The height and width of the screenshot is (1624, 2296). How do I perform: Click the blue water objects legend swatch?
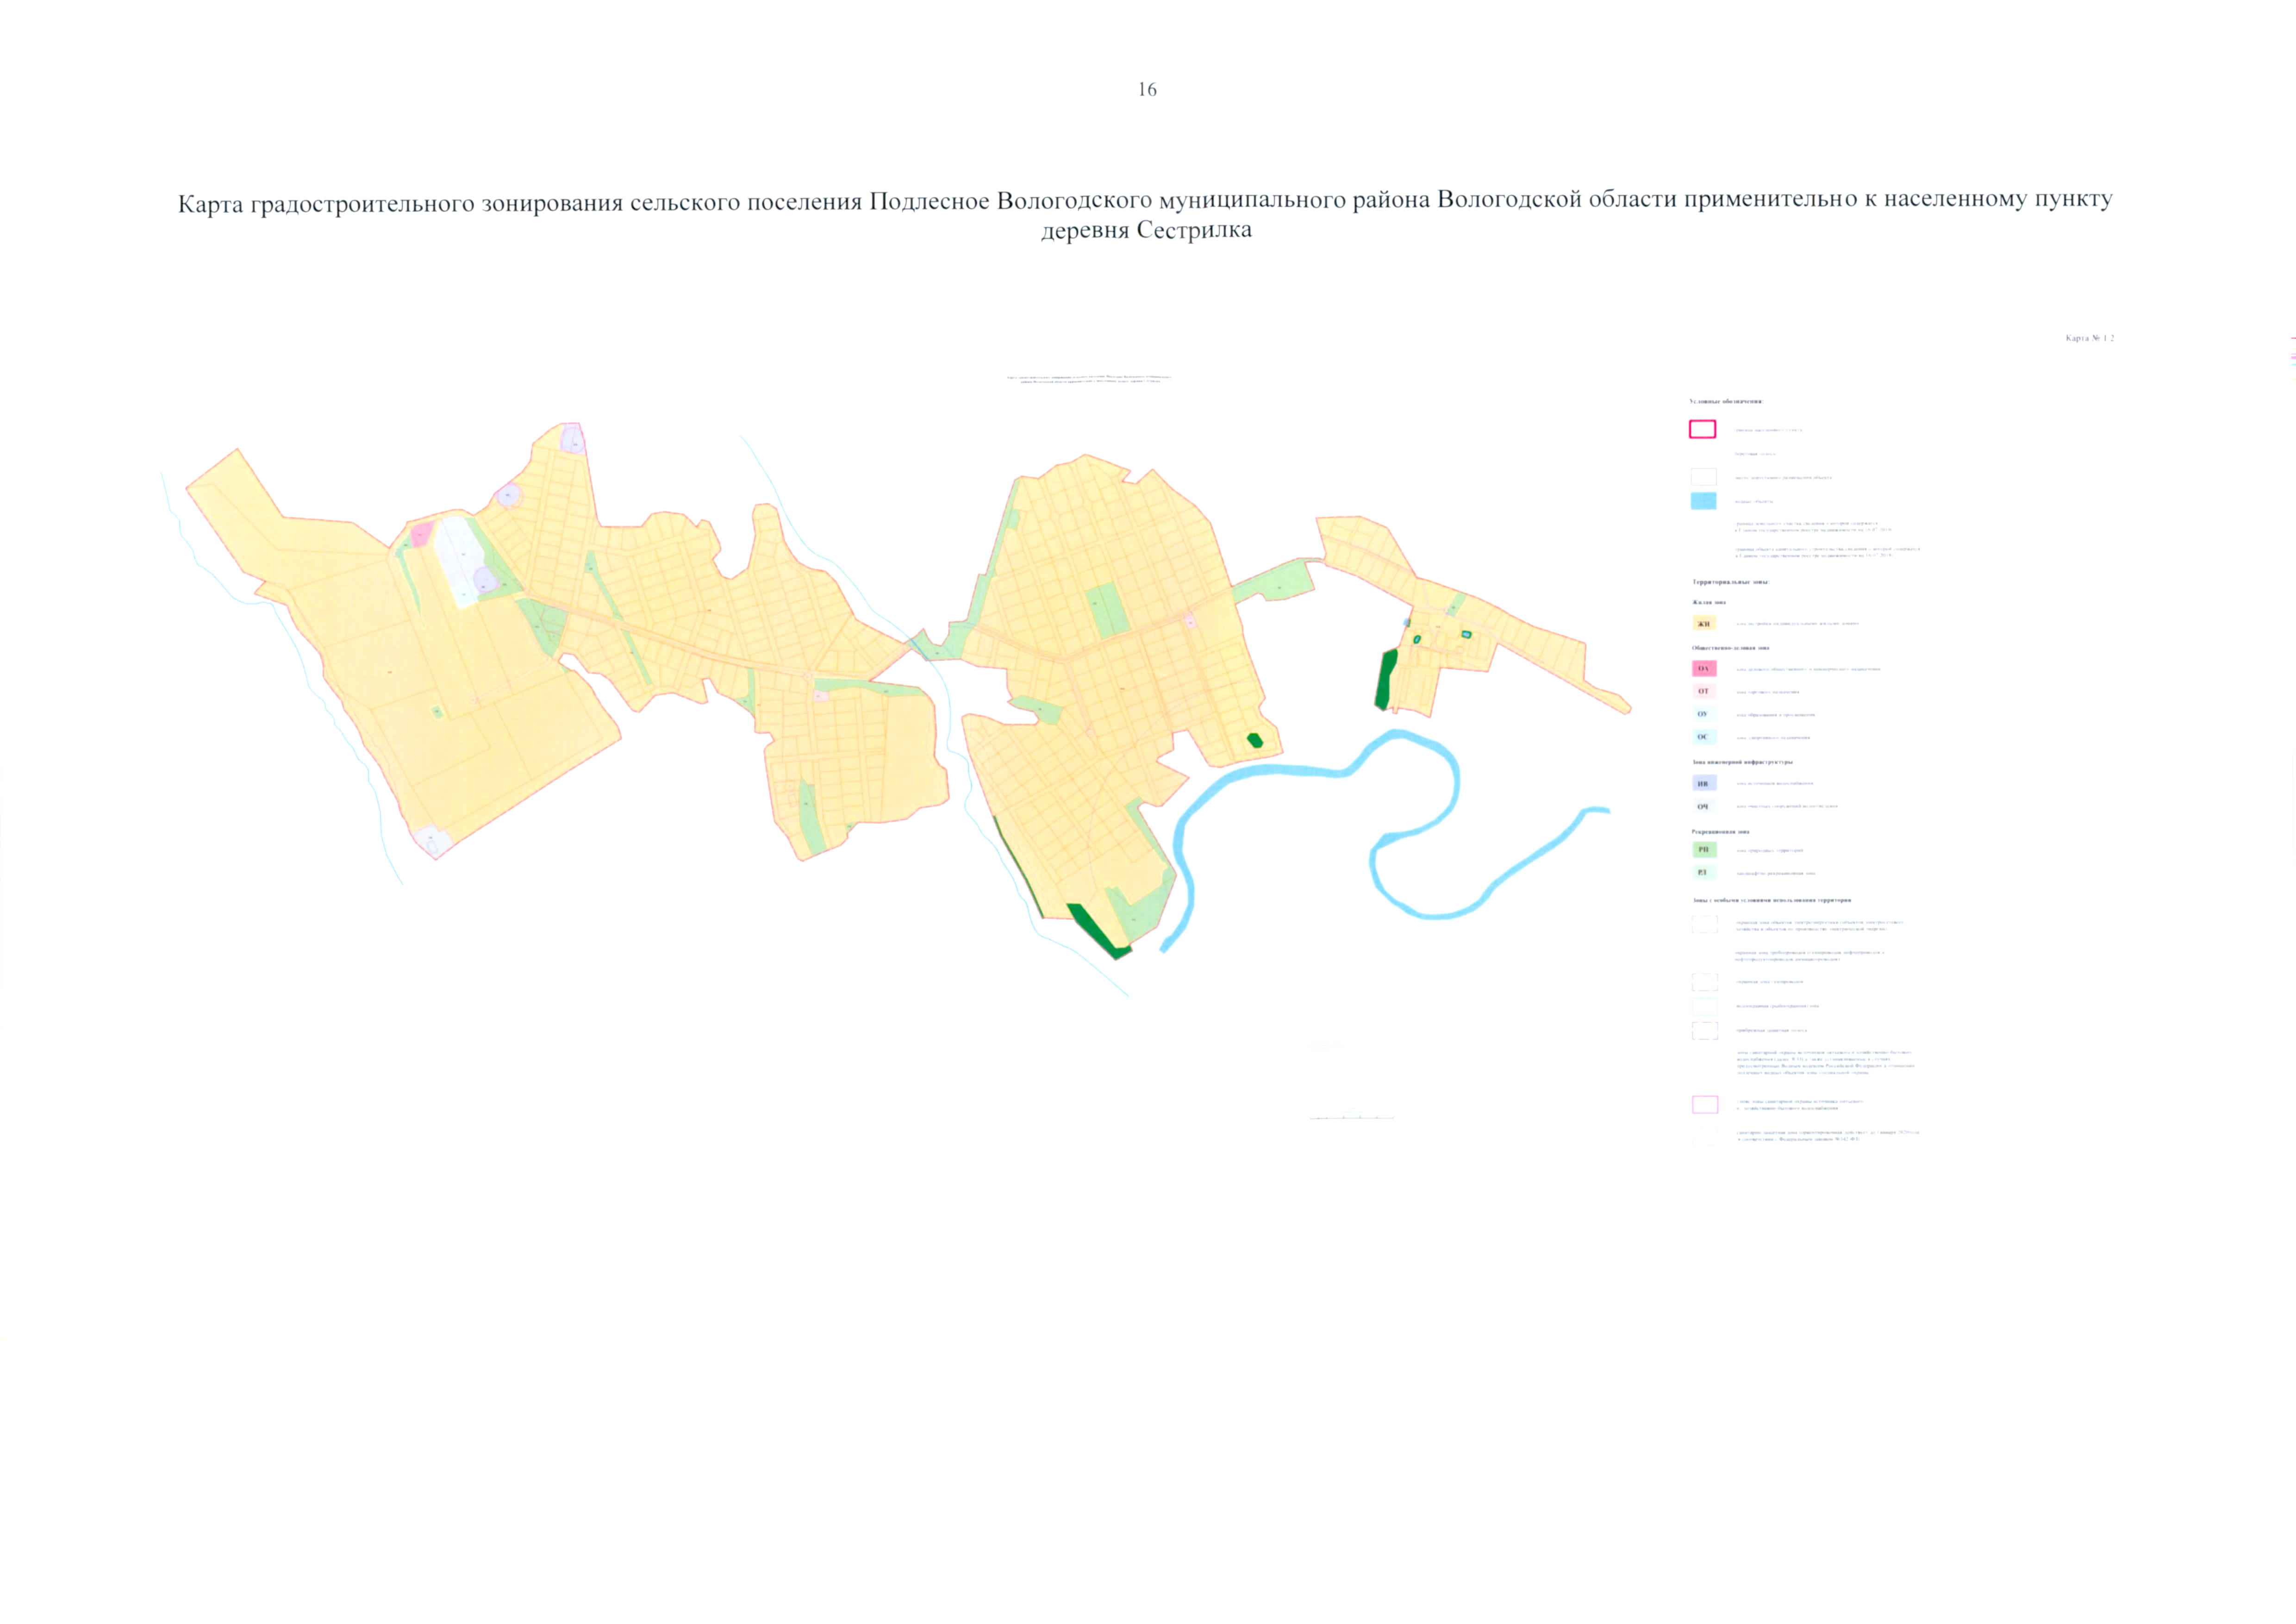click(1703, 501)
